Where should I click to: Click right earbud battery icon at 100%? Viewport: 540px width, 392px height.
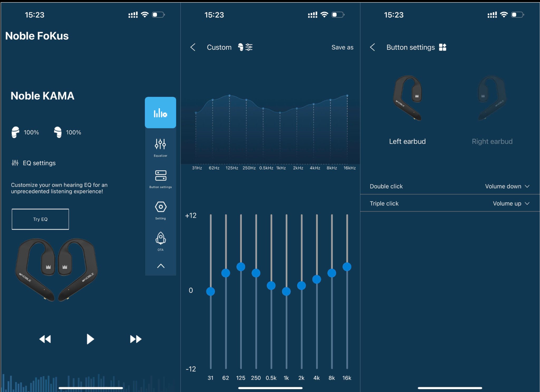pyautogui.click(x=58, y=132)
